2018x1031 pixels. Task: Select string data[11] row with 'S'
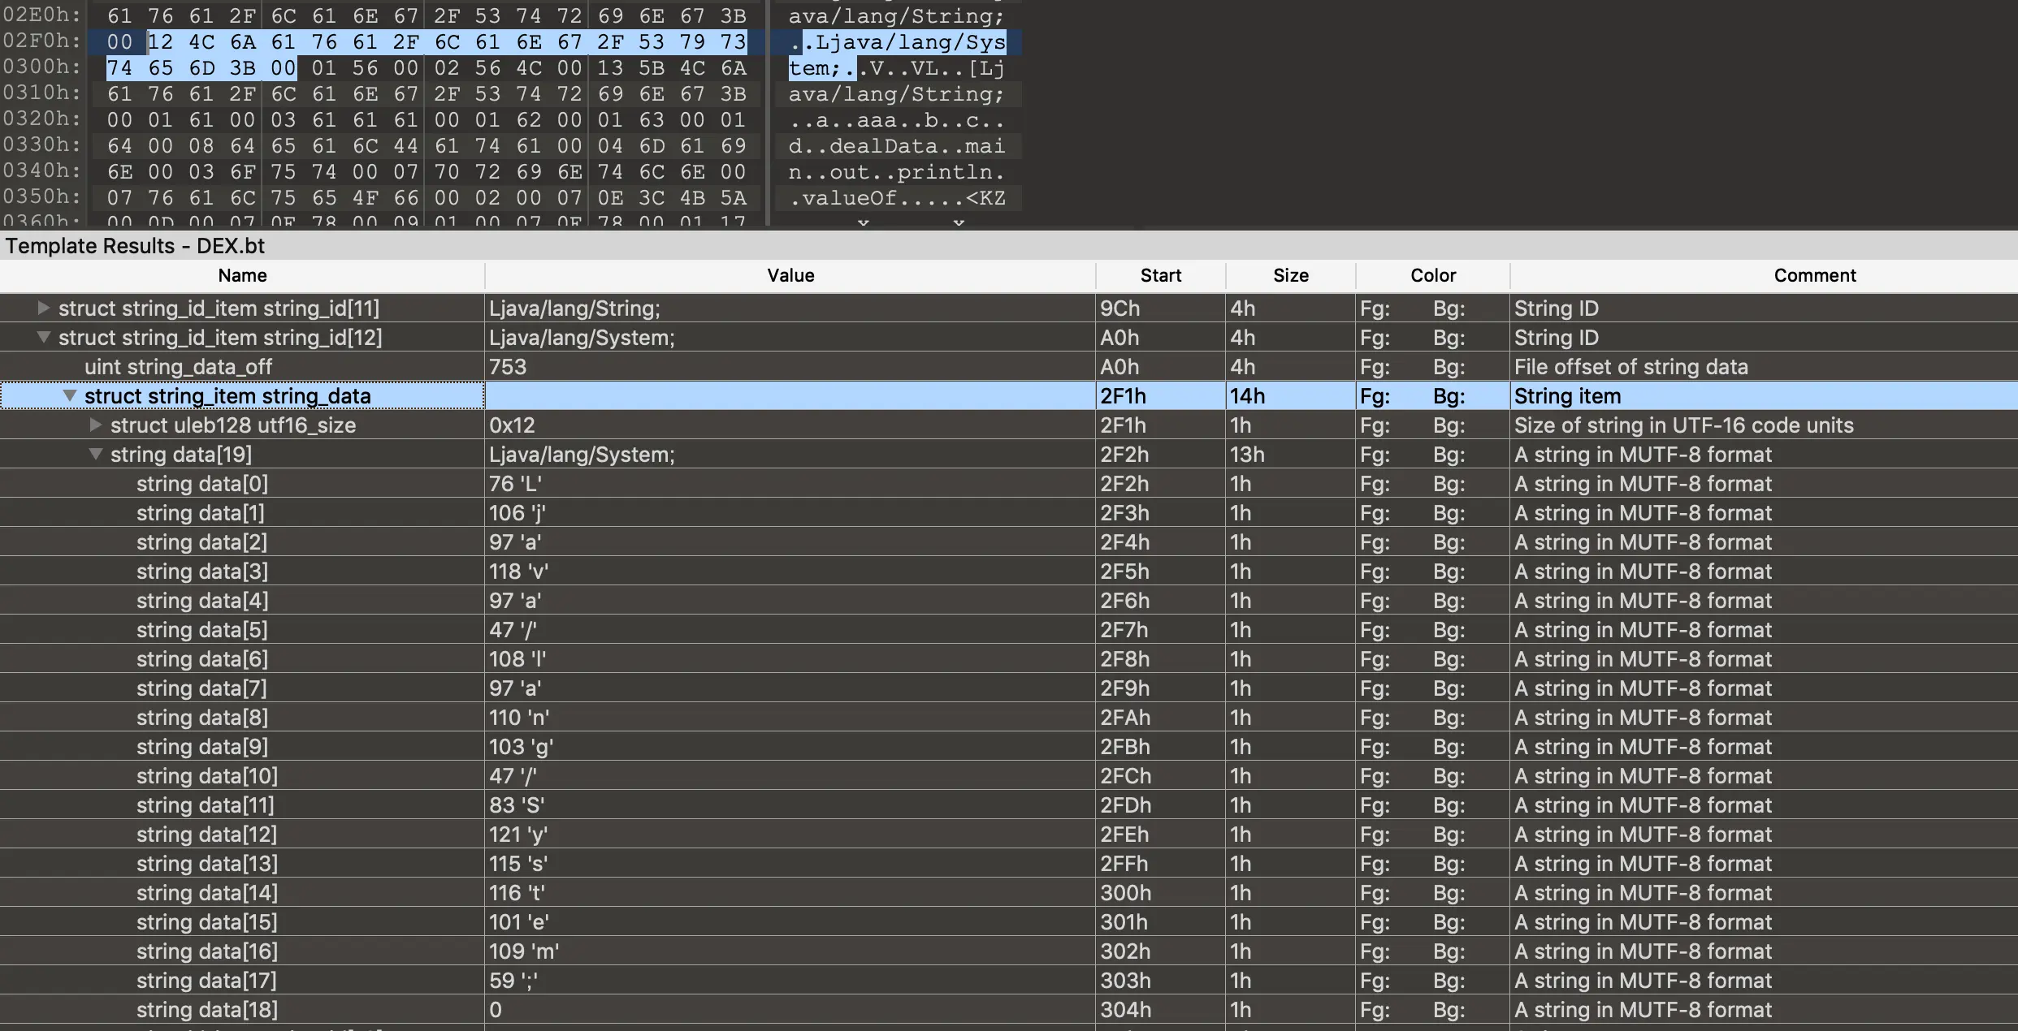[205, 805]
